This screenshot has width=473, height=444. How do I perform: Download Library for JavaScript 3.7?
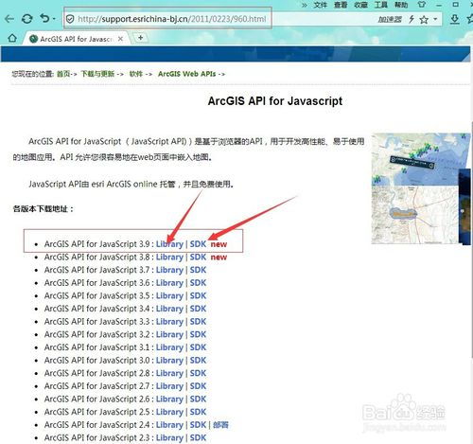pos(169,270)
